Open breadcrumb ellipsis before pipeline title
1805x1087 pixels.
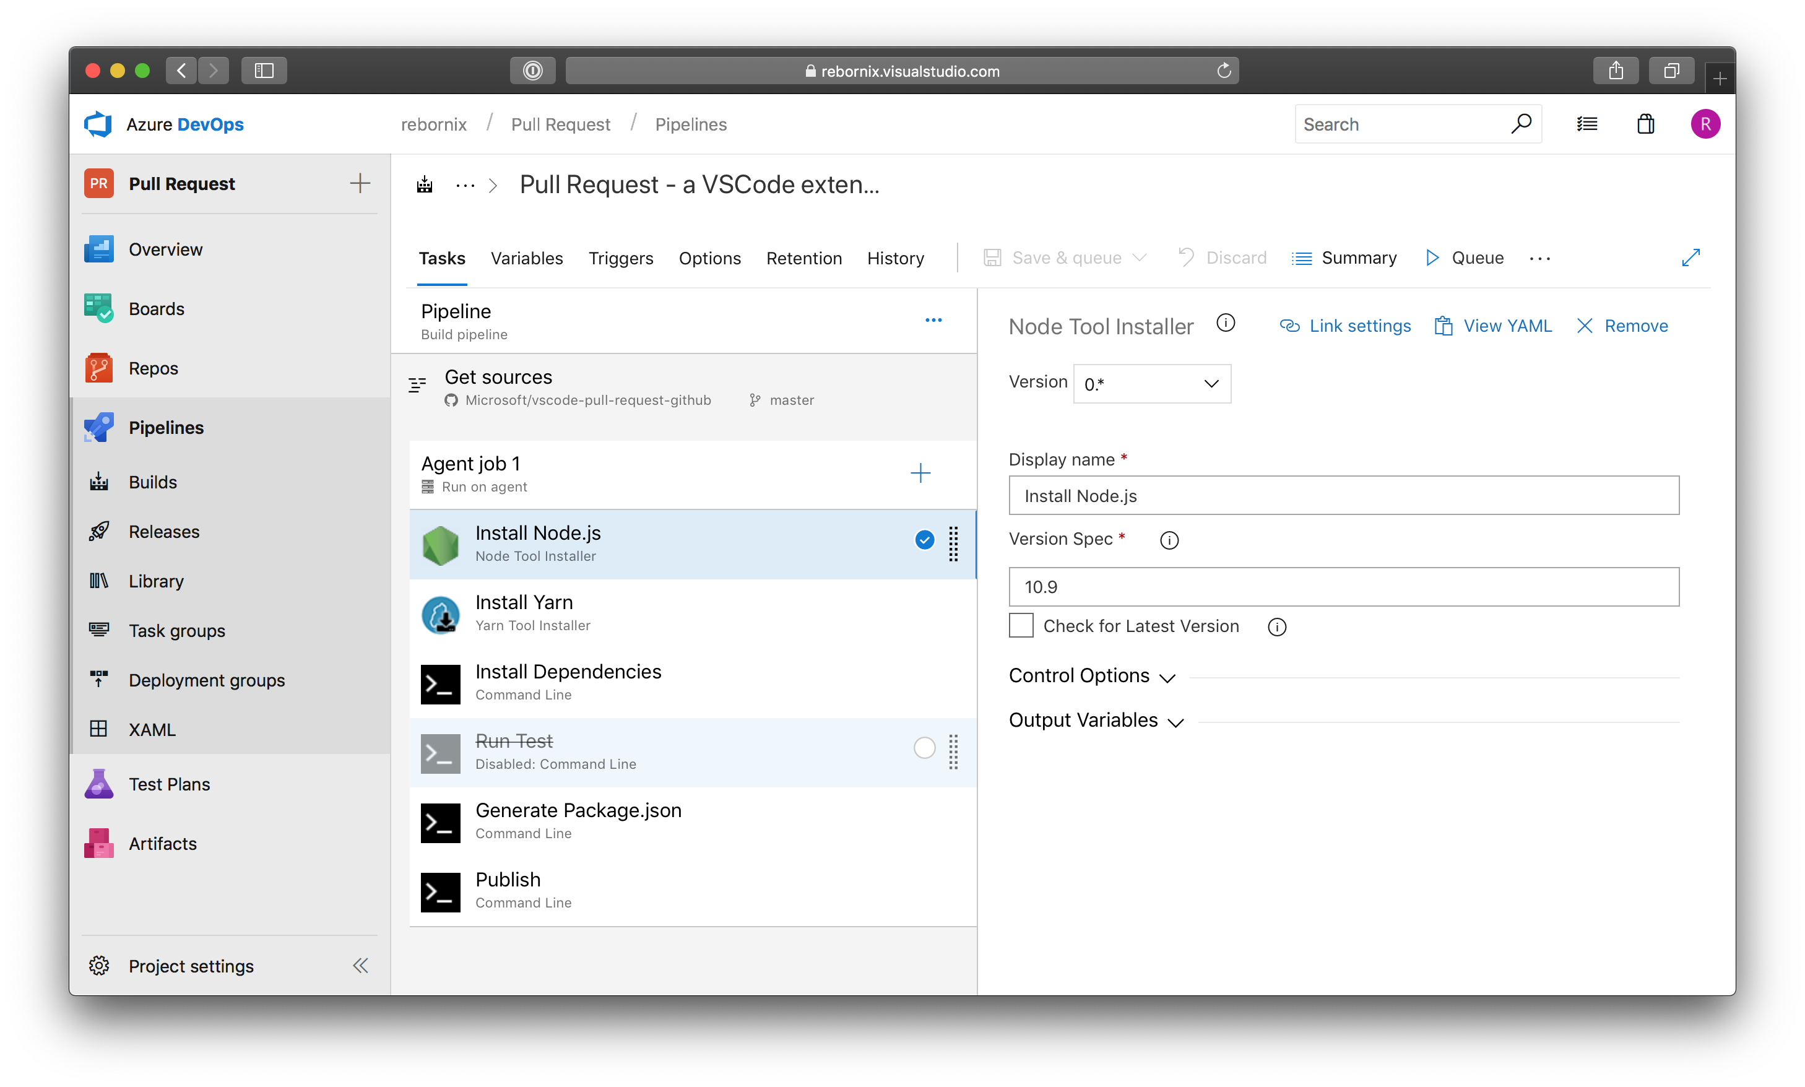(x=464, y=186)
